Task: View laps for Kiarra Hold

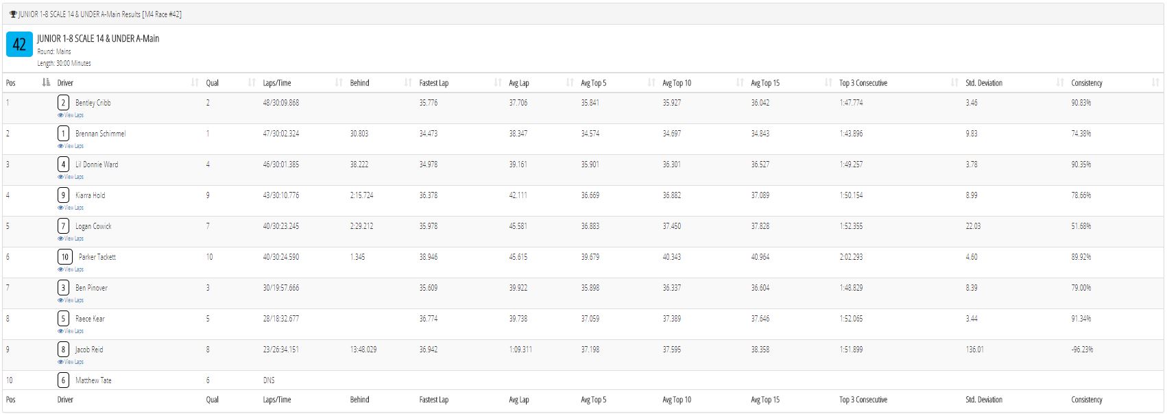Action: [71, 208]
